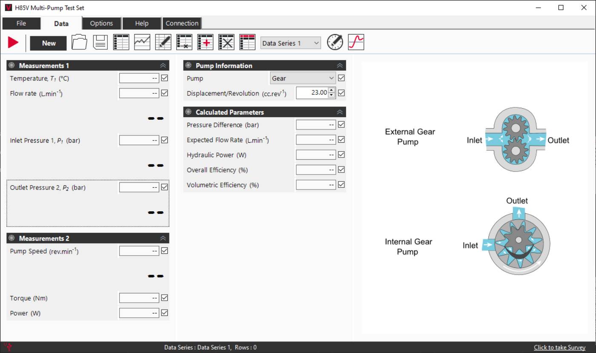Click the edit table pencil icon
This screenshot has height=353, width=596.
[x=163, y=42]
